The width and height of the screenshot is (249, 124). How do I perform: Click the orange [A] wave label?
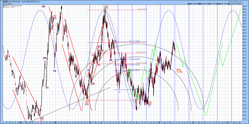(54, 16)
